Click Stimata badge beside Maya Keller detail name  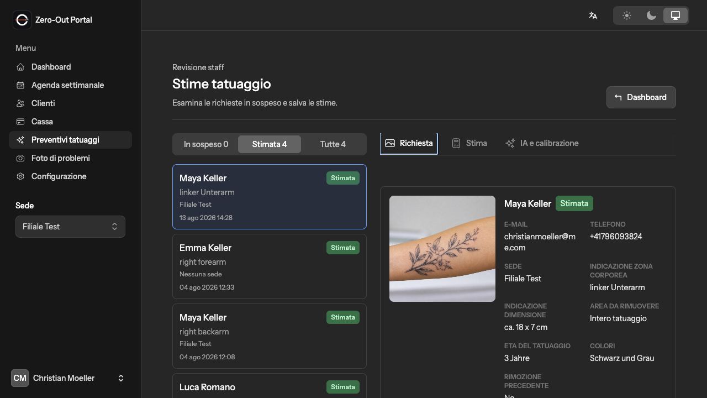pos(574,203)
